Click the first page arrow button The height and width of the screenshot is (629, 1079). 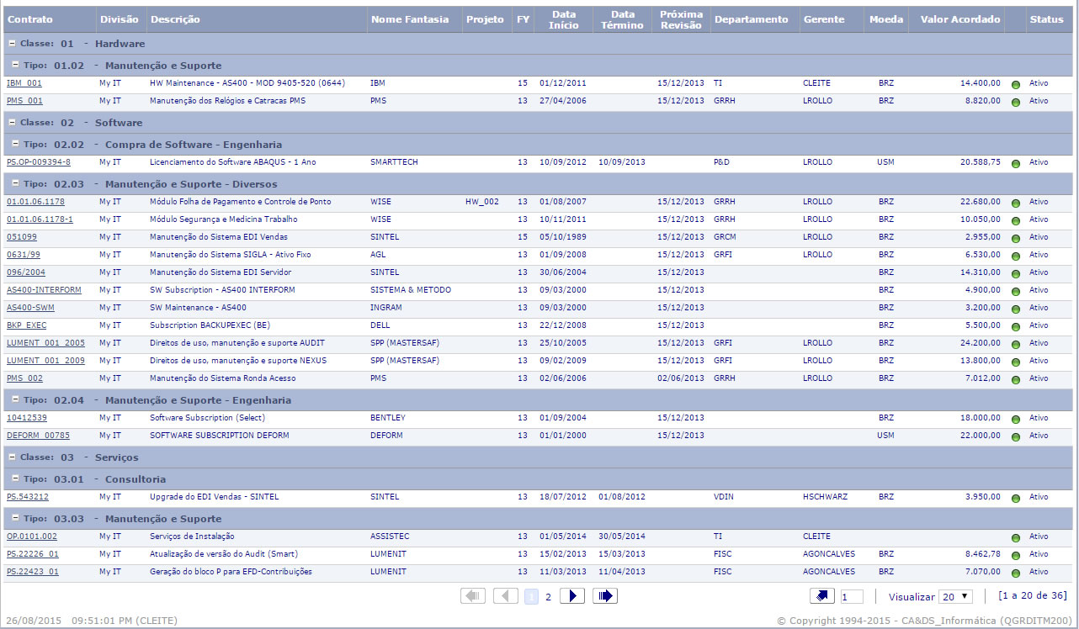click(x=473, y=596)
